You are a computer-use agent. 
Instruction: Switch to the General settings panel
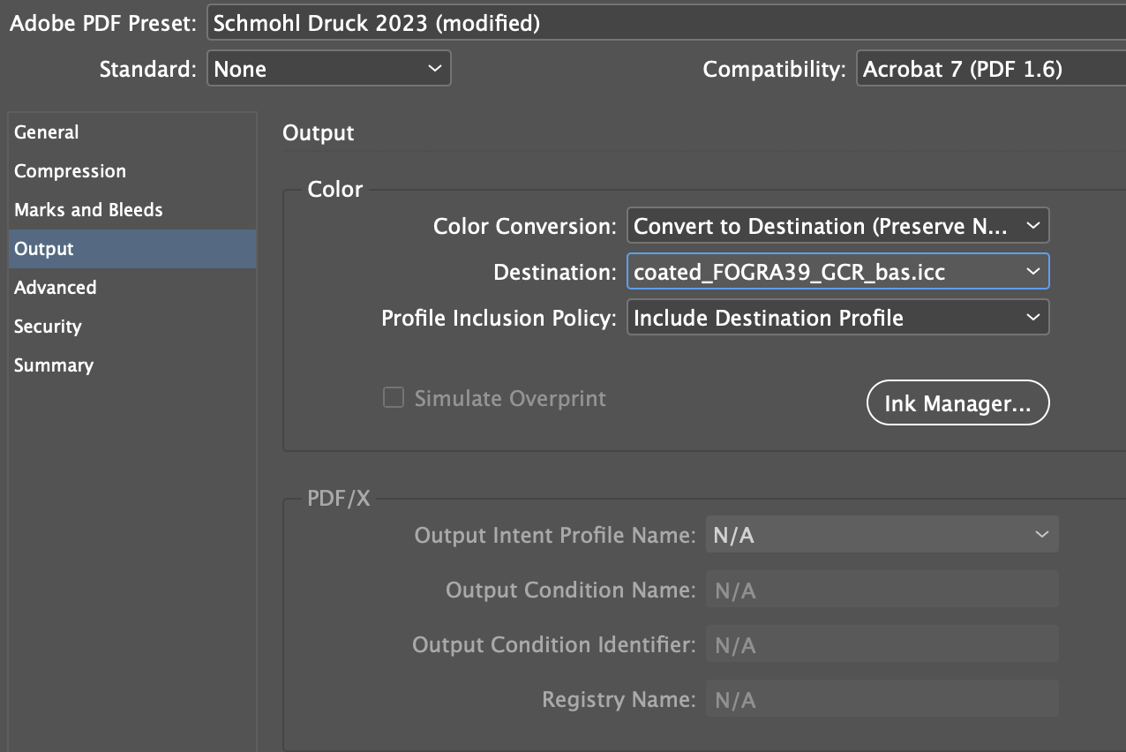(46, 132)
